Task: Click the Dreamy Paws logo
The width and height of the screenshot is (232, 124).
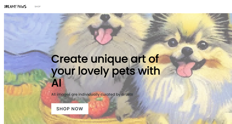Action: [15, 6]
